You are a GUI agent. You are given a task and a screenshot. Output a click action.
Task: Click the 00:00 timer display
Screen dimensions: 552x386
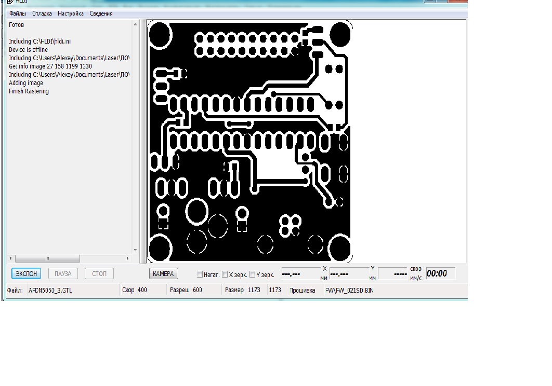(440, 273)
